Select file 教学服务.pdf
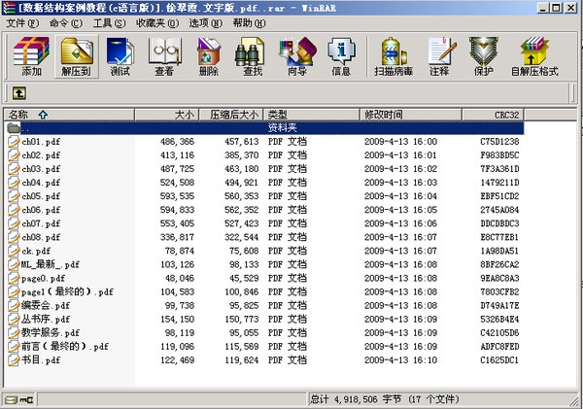The width and height of the screenshot is (583, 409). coord(51,333)
